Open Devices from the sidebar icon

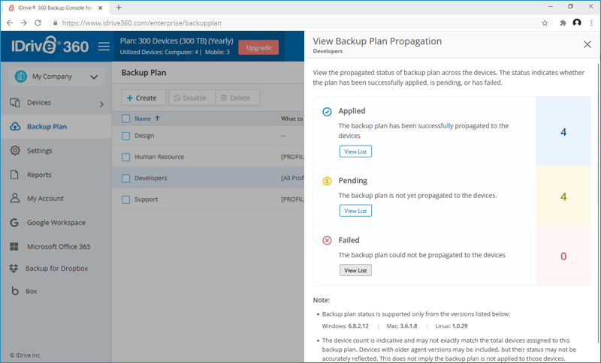coord(15,103)
